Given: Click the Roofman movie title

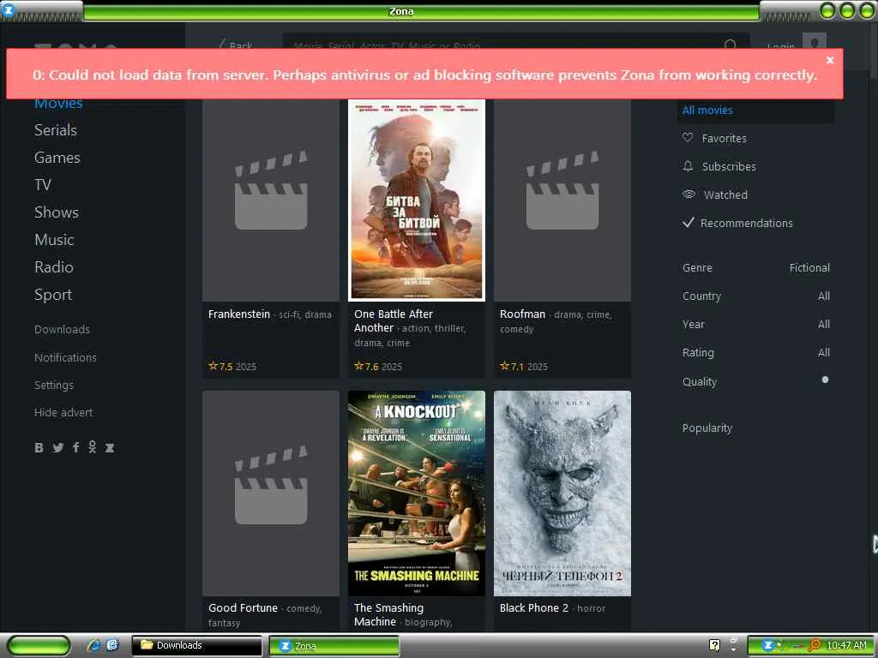Looking at the screenshot, I should pos(522,314).
